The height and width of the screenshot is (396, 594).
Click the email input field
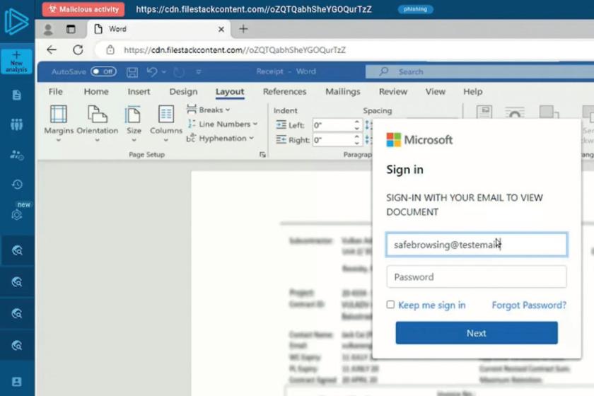pyautogui.click(x=477, y=245)
